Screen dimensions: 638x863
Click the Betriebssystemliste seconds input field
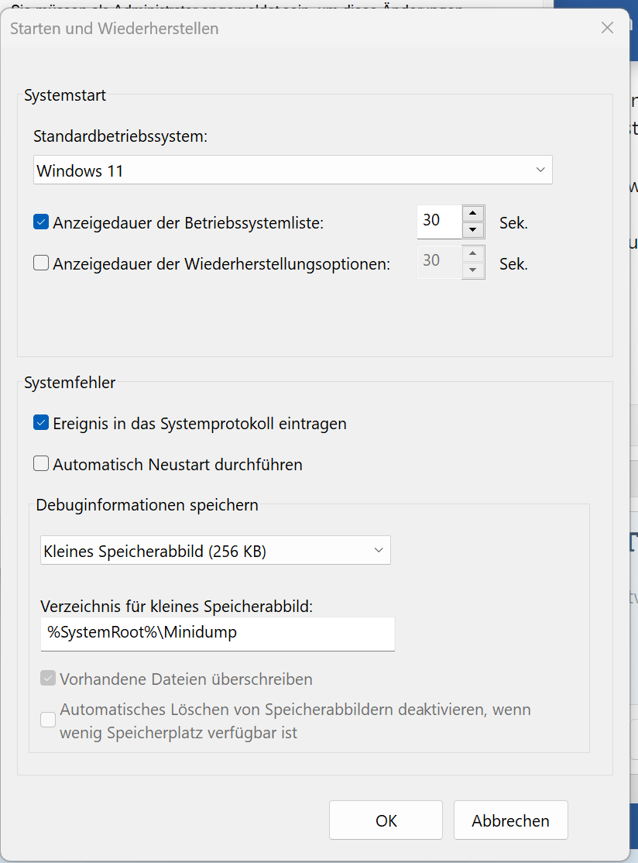tap(438, 222)
